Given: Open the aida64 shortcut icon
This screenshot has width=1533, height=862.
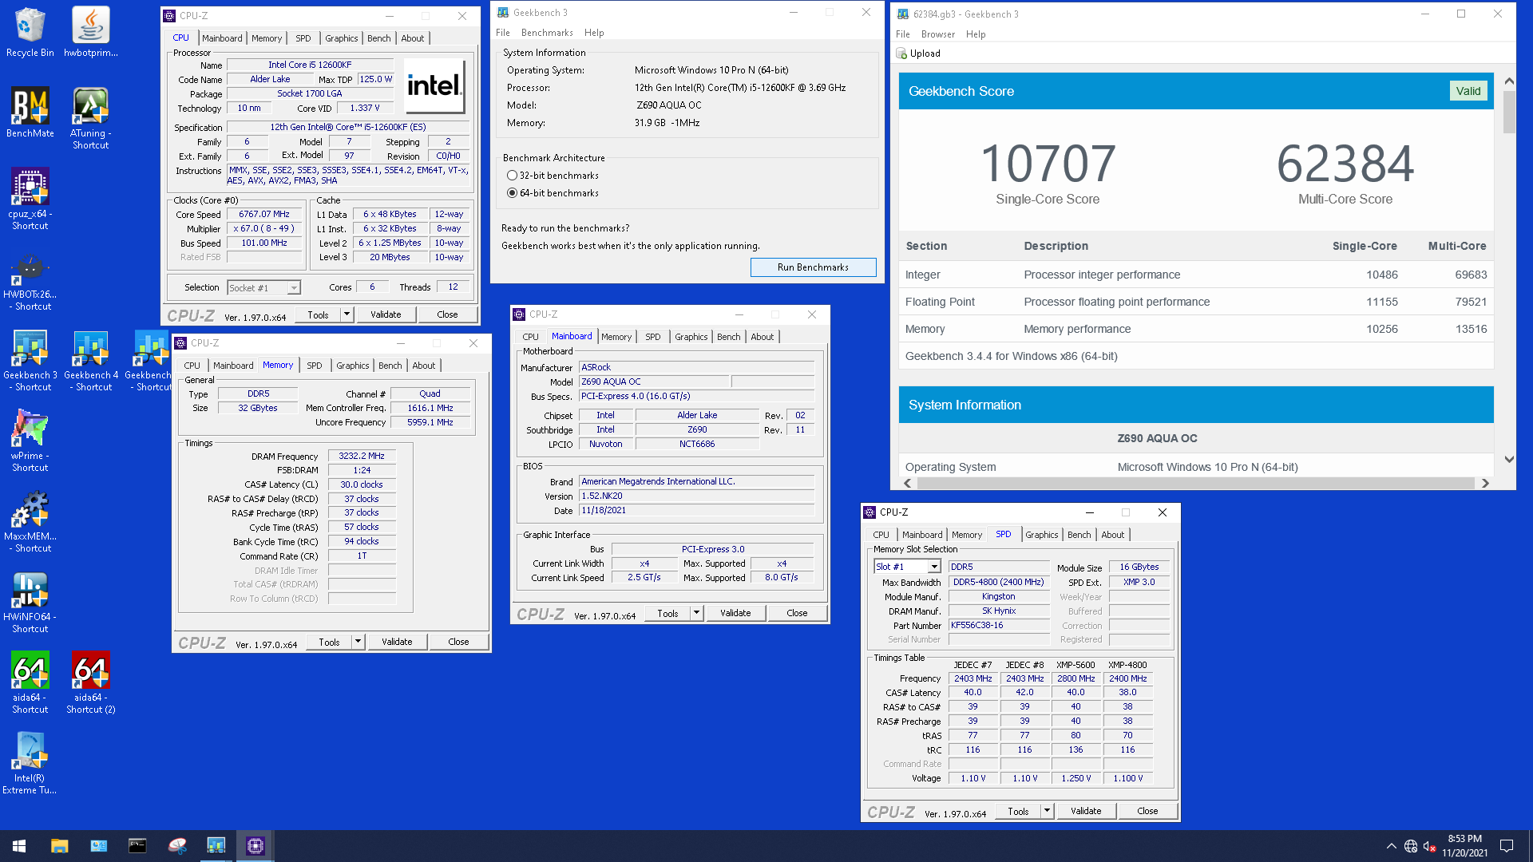Looking at the screenshot, I should click(30, 683).
